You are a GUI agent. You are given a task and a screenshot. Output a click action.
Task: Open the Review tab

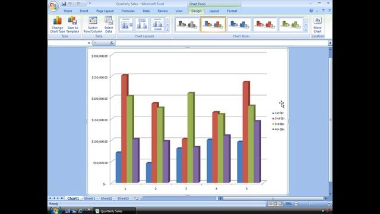163,11
